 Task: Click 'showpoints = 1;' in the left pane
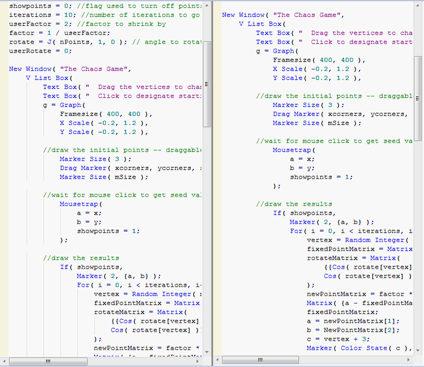pyautogui.click(x=108, y=231)
